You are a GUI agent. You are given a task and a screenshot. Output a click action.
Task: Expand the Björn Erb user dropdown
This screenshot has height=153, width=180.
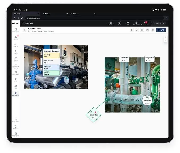click(158, 24)
